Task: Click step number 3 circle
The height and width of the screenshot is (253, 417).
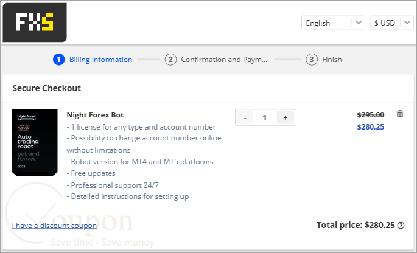Action: [x=312, y=60]
